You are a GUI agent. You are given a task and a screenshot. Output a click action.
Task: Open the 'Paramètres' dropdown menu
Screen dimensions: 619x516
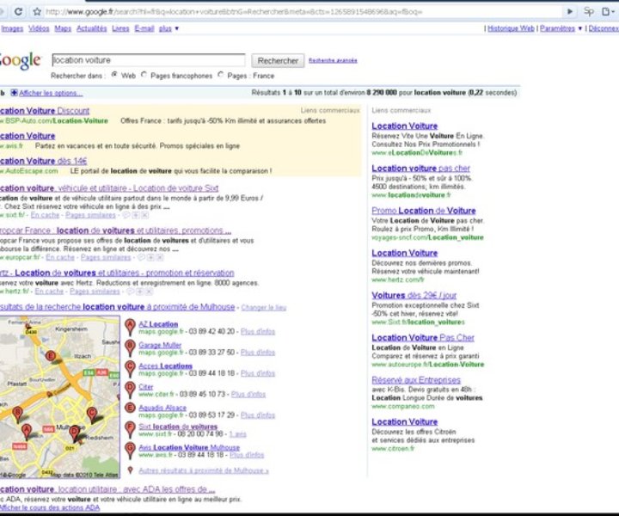[x=561, y=28]
